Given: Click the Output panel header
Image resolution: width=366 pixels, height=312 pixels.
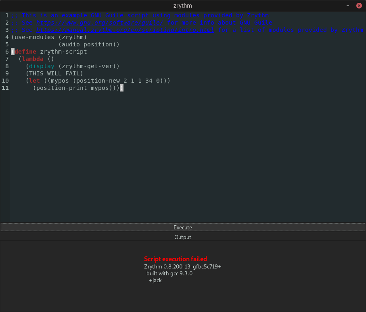Looking at the screenshot, I should click(183, 237).
